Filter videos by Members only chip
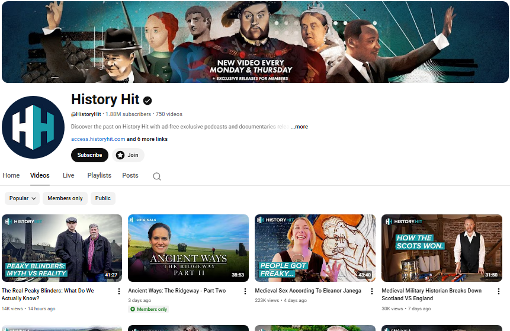The image size is (510, 331). pos(65,198)
